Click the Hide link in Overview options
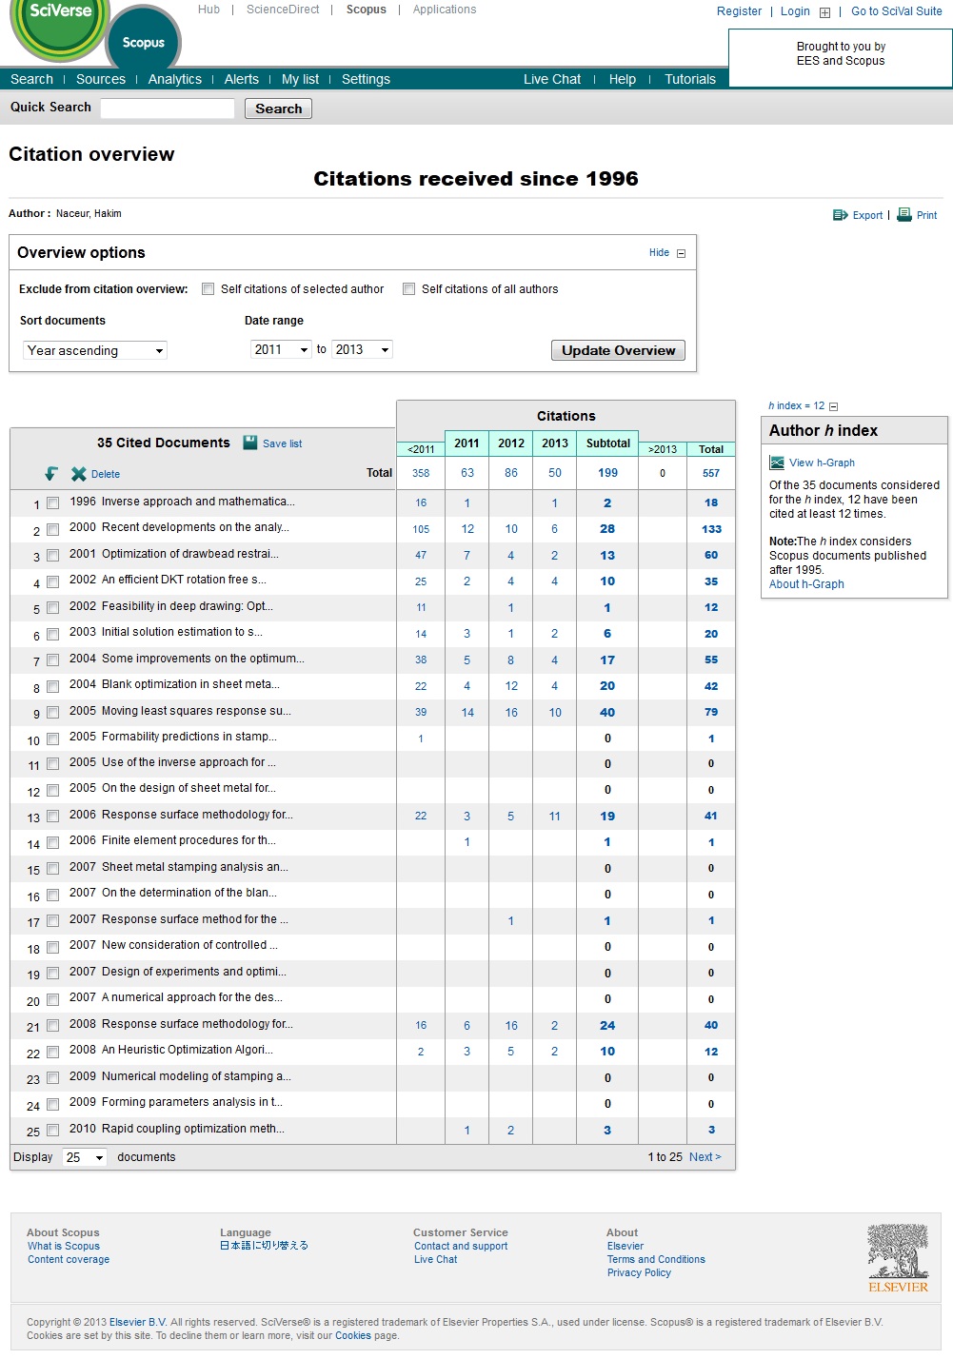Image resolution: width=953 pixels, height=1359 pixels. [659, 253]
